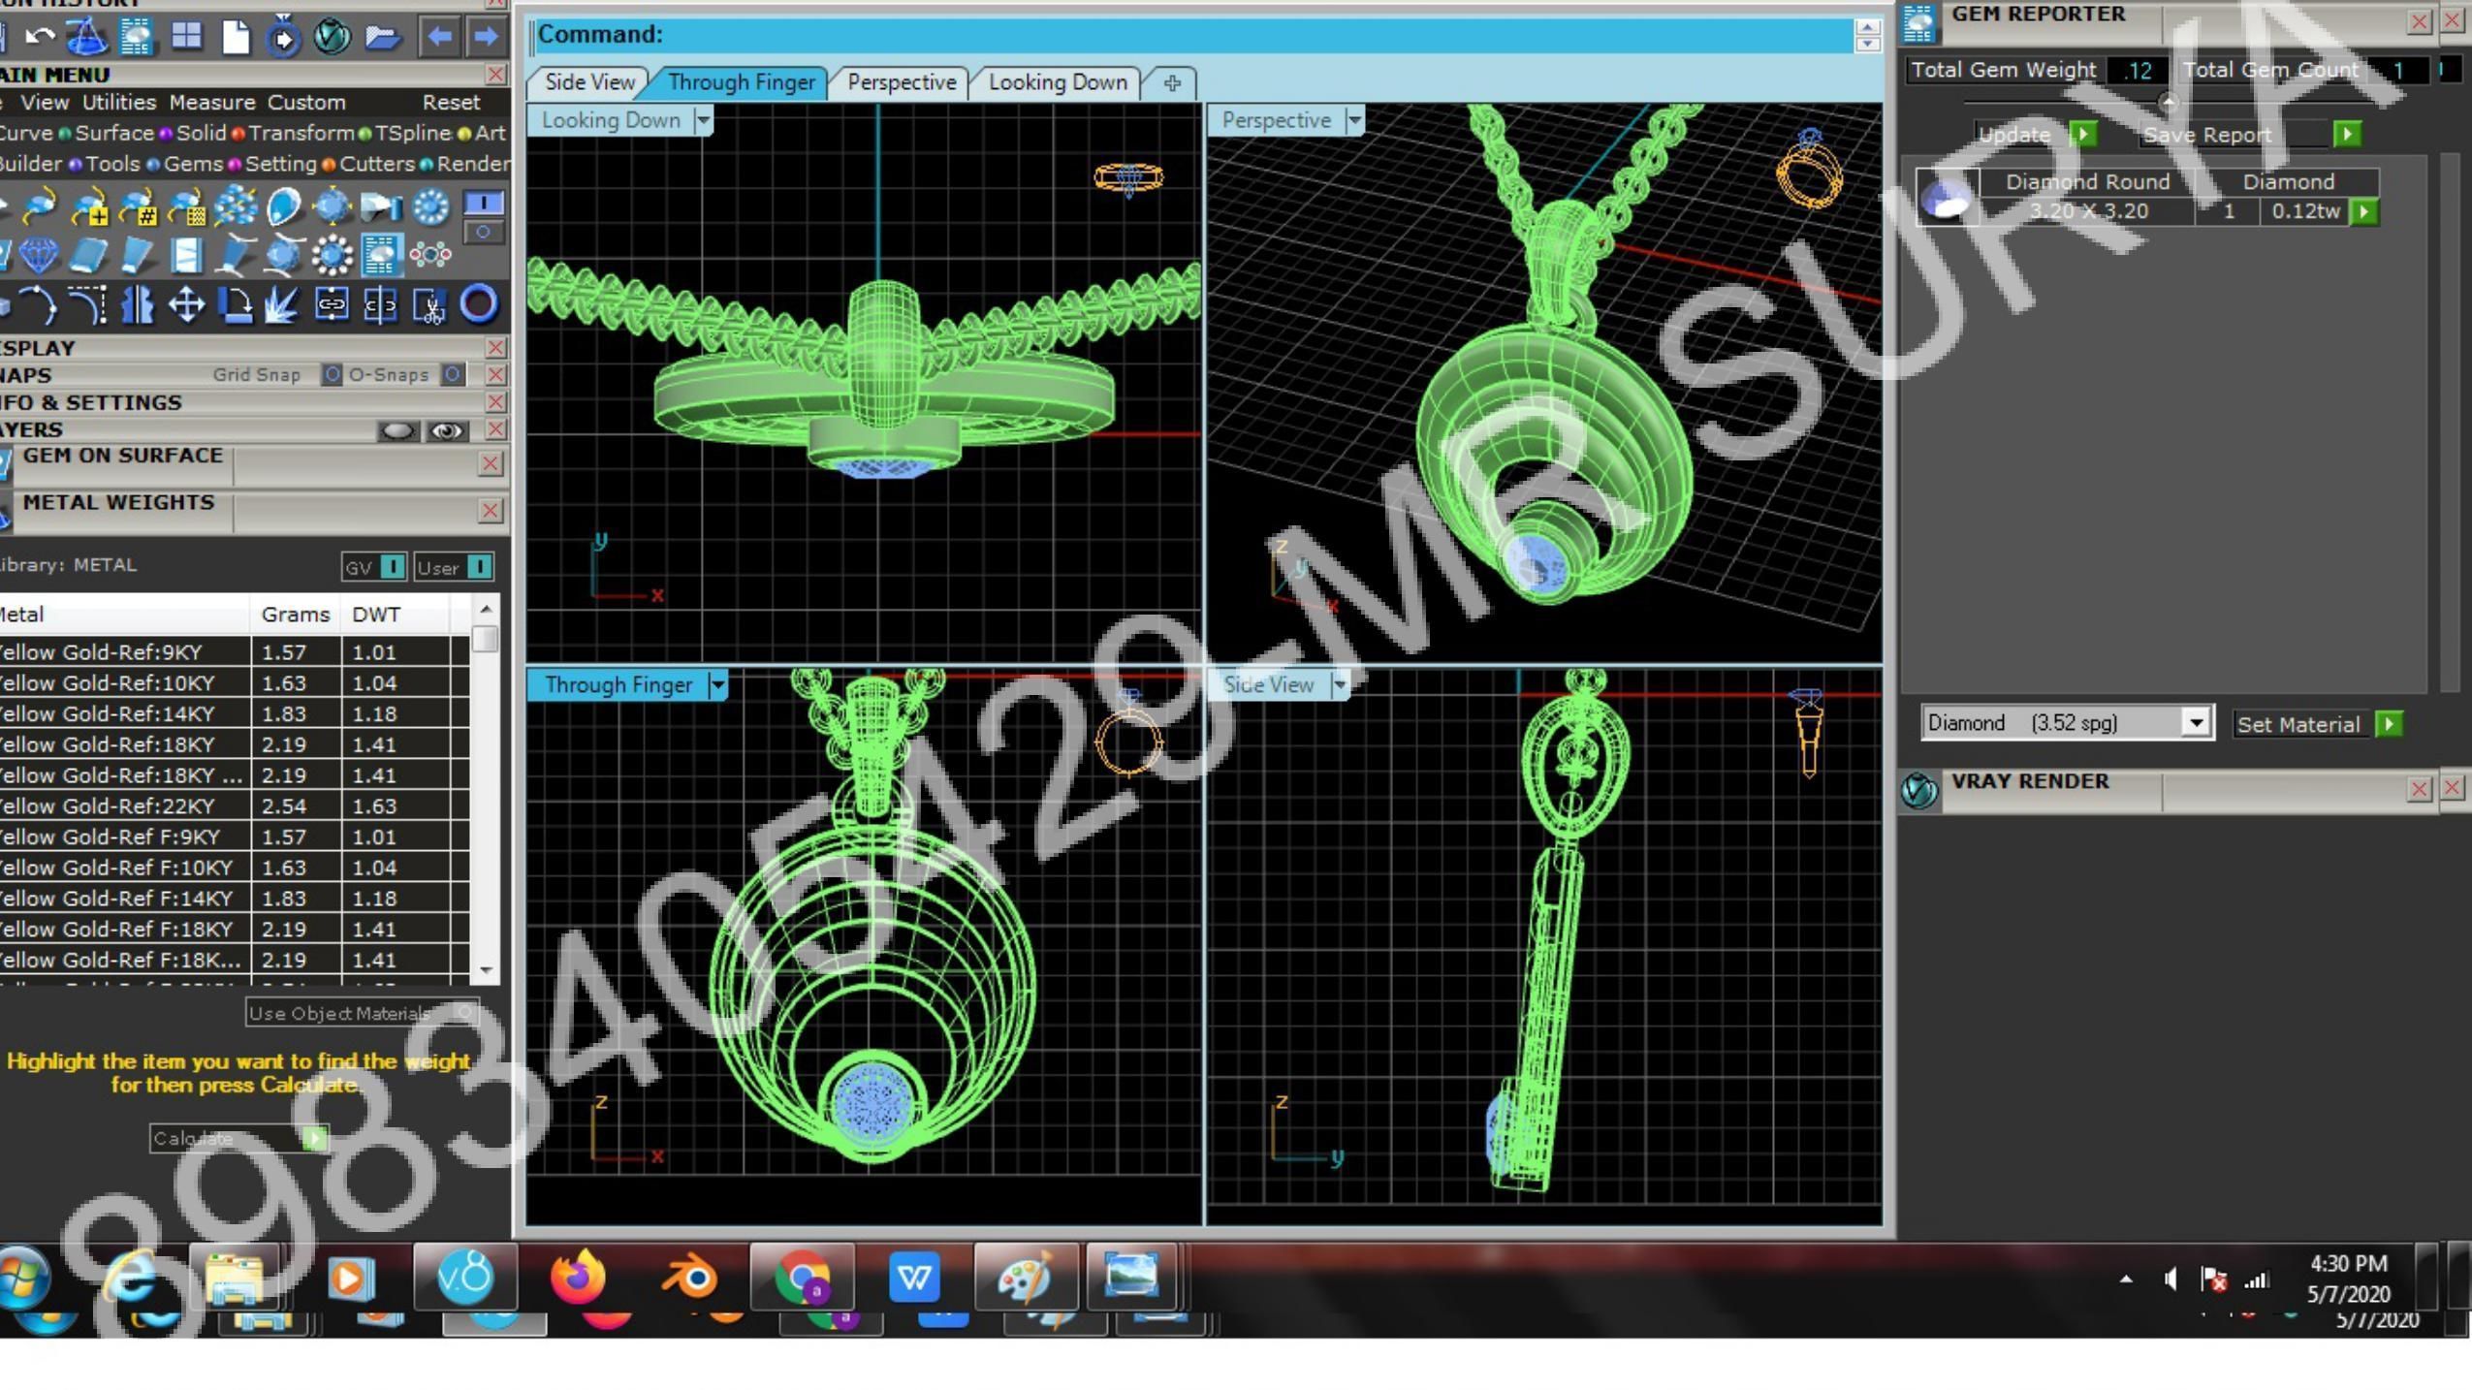Toggle the Layers eye visibility button
This screenshot has height=1390, width=2472.
pos(447,431)
